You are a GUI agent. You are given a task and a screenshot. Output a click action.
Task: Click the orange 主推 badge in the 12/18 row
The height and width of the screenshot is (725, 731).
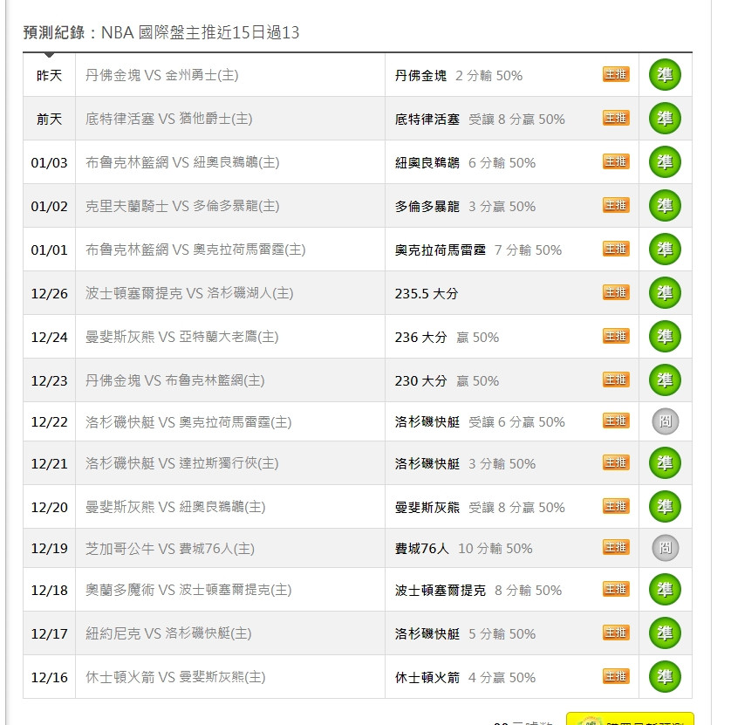pos(616,589)
